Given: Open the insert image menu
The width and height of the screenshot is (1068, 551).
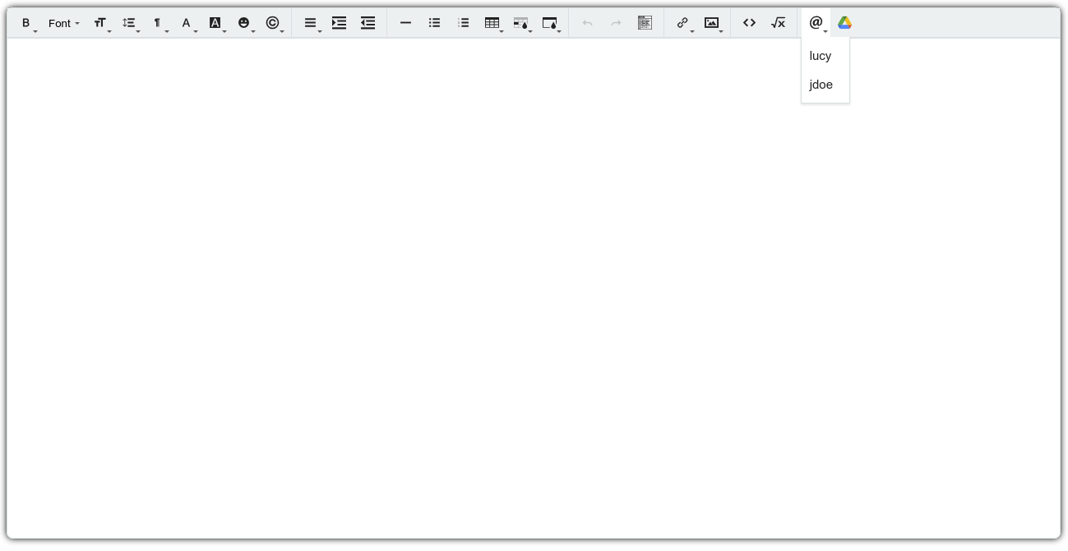Looking at the screenshot, I should 713,23.
